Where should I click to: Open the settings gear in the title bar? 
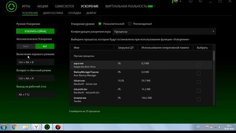pos(200,1)
